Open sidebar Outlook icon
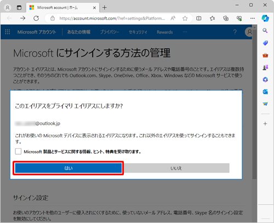Image resolution: width=274 pixels, height=223 pixels. coord(265,92)
